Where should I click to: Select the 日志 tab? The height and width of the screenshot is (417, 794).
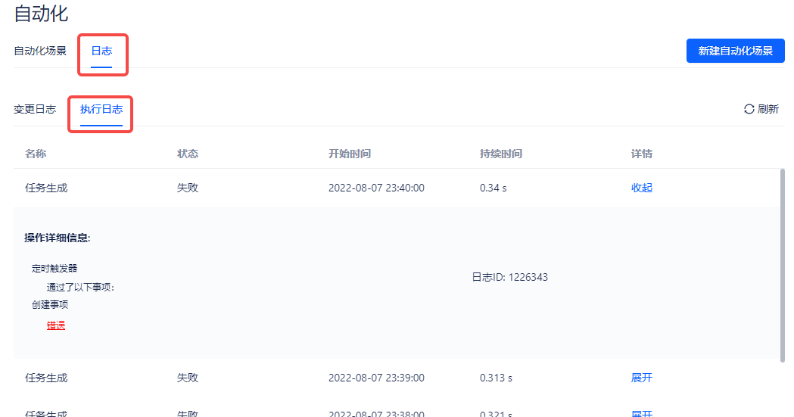click(x=101, y=51)
